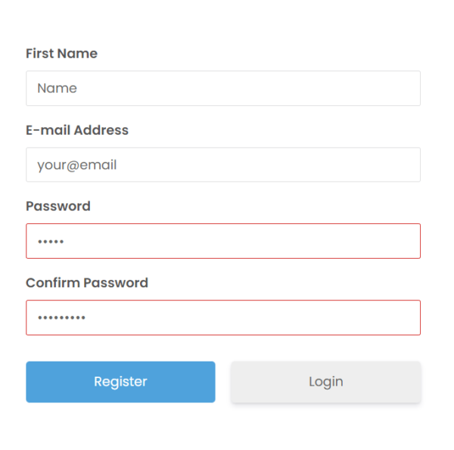Click into the Password field
Viewport: 454px width, 450px height.
pos(222,241)
